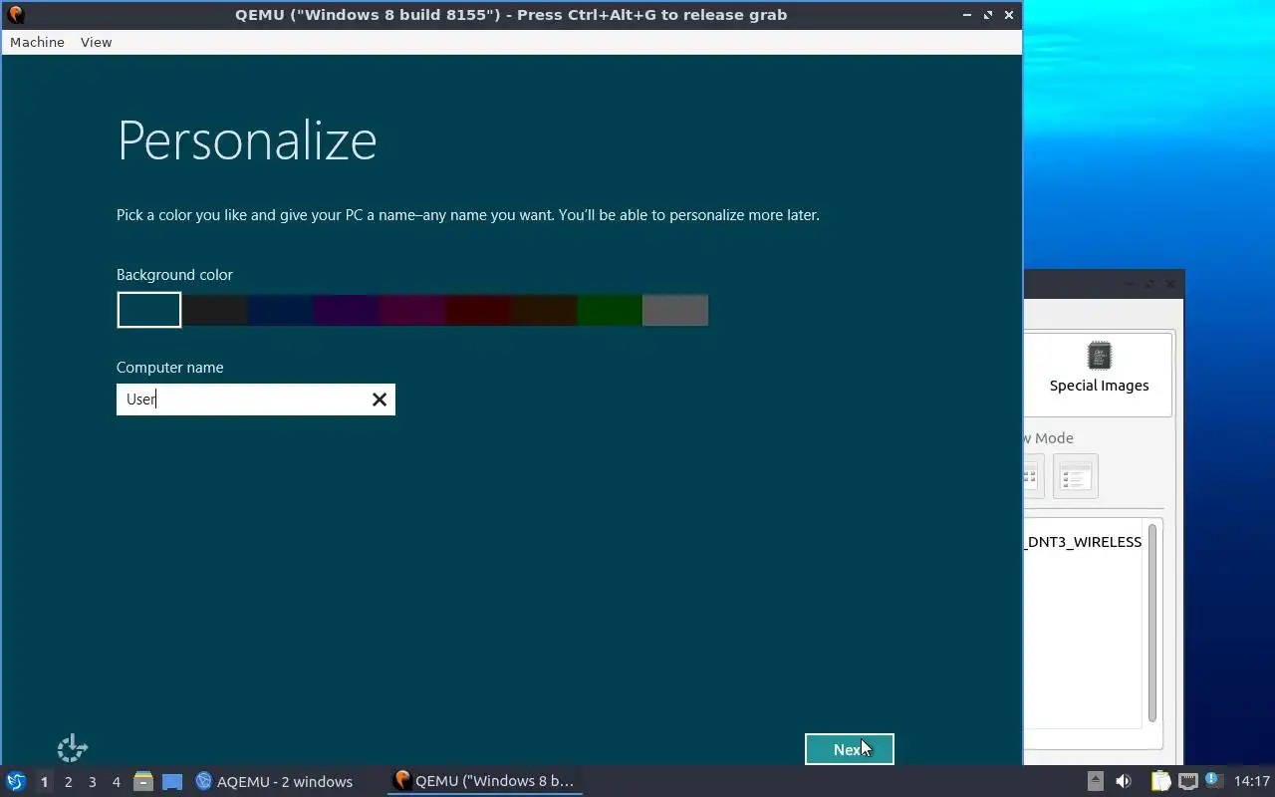The height and width of the screenshot is (797, 1275).
Task: Switch to list view mode in AQEMU
Action: pyautogui.click(x=1075, y=476)
